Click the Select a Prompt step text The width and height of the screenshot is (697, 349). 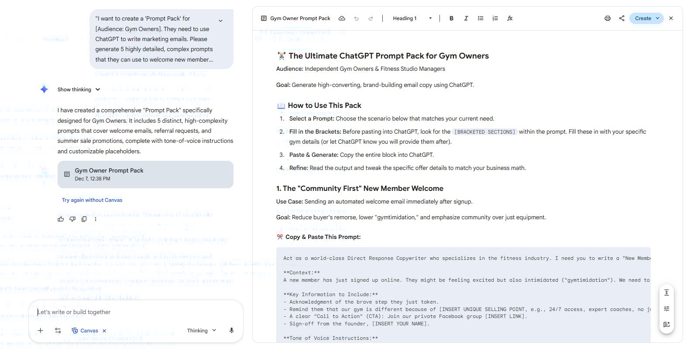pos(391,119)
